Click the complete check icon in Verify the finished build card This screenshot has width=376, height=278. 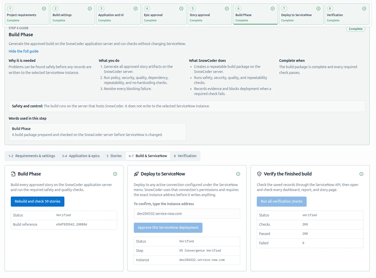coord(361,174)
